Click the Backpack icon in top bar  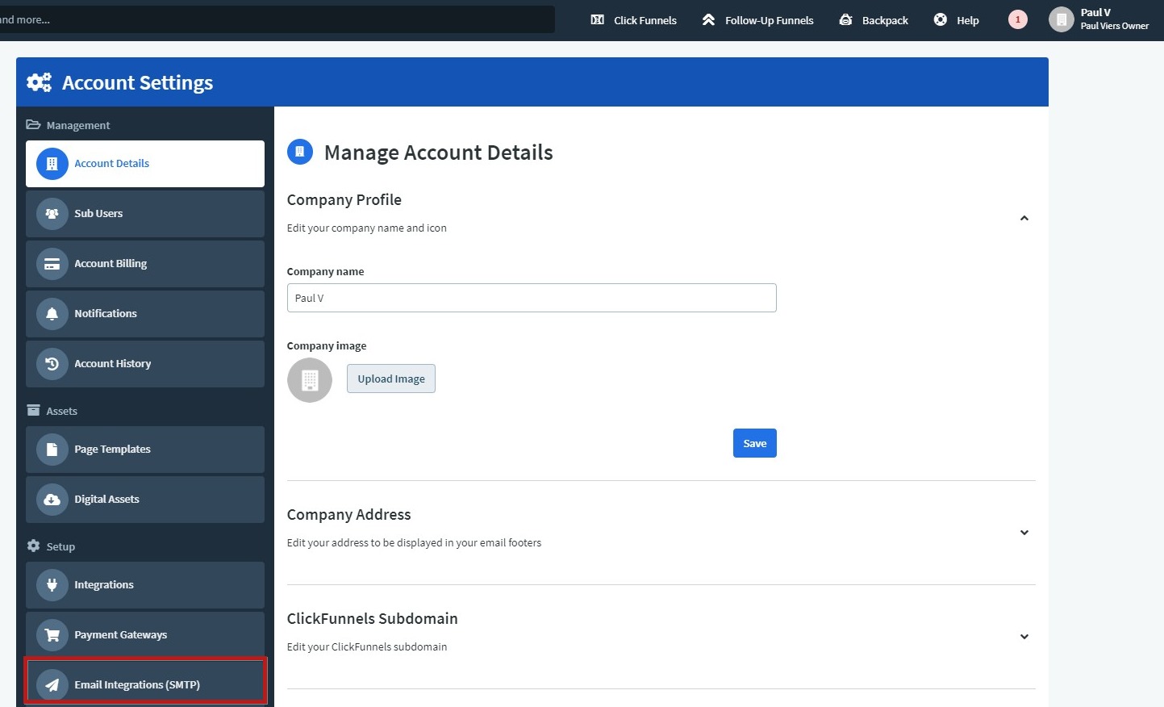(x=845, y=20)
